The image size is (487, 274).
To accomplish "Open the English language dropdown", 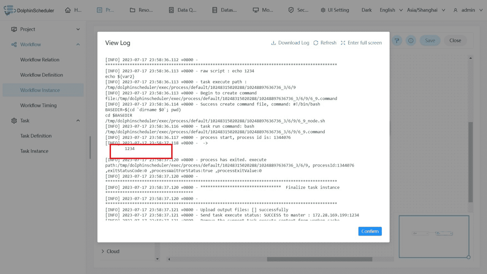I will [391, 10].
